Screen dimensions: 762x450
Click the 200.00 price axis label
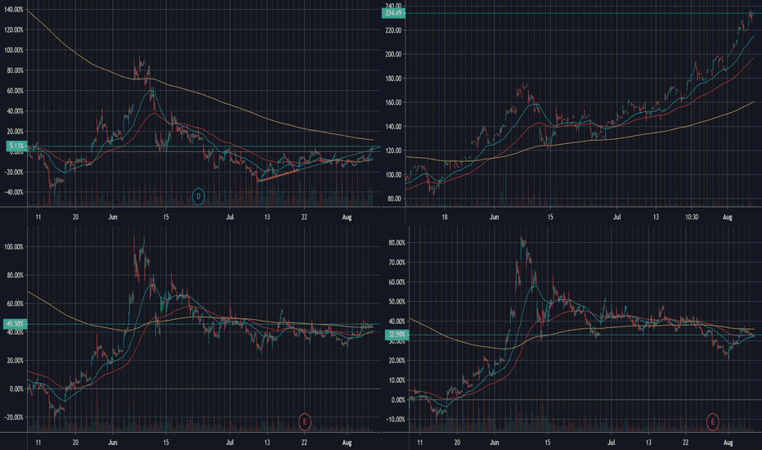coord(392,55)
